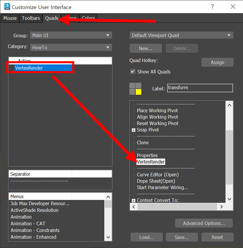
Task: Select 3ds Max Developer Resour... menu
Action: coord(40,203)
